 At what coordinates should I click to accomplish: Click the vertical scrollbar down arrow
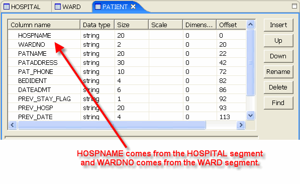click(250, 116)
